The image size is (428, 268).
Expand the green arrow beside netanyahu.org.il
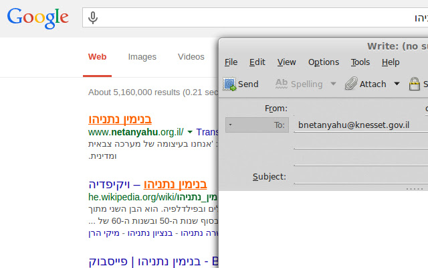190,133
